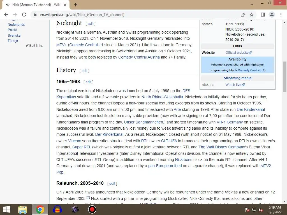This screenshot has height=215, width=287.
Task: Open Chrome three-dot menu
Action: (x=281, y=15)
